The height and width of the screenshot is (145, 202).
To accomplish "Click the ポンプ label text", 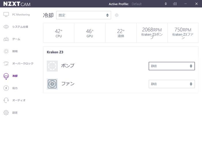I will coord(68,66).
